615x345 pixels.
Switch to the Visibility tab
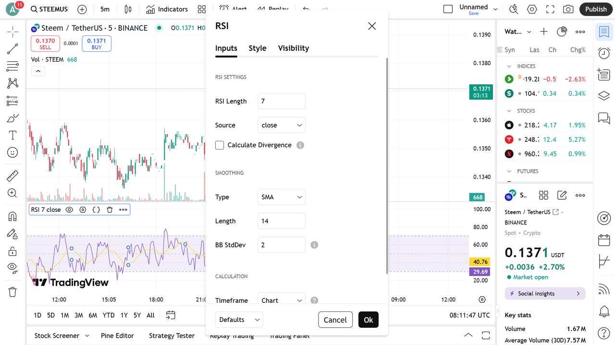coord(294,48)
